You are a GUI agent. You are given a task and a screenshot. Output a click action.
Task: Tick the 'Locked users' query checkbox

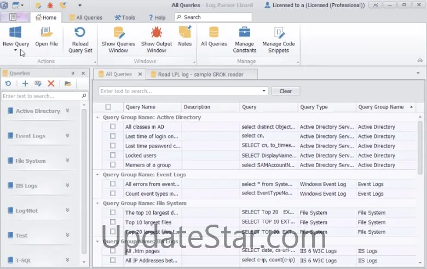pyautogui.click(x=113, y=156)
